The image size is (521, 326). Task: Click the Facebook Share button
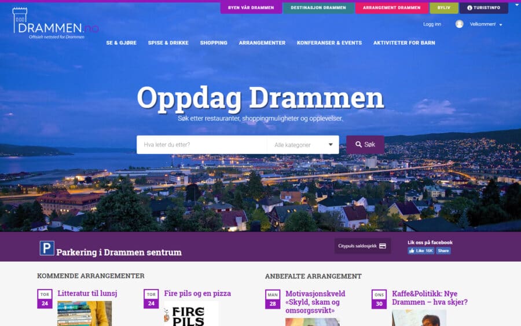coord(443,251)
